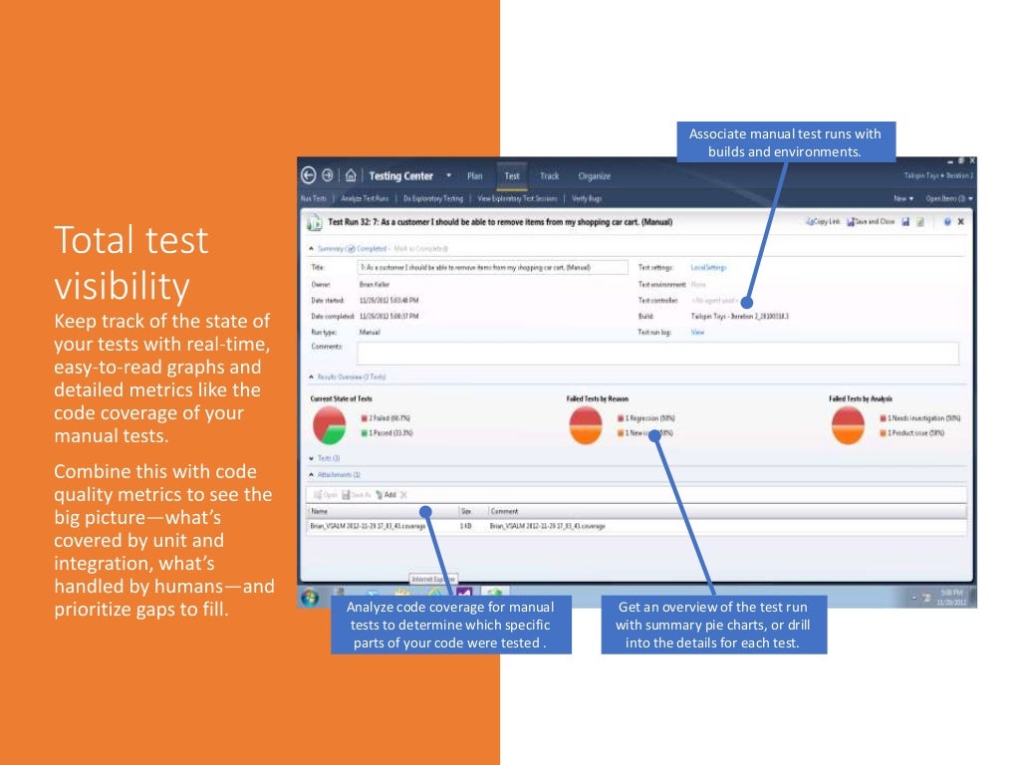The image size is (1020, 765).
Task: Click into the Title text field
Action: pyautogui.click(x=492, y=267)
